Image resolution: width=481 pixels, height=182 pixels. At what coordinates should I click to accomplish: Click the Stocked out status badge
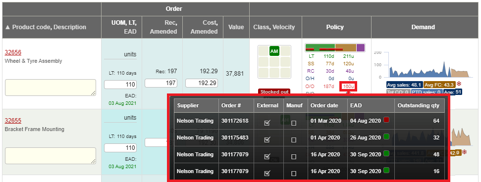(x=274, y=91)
